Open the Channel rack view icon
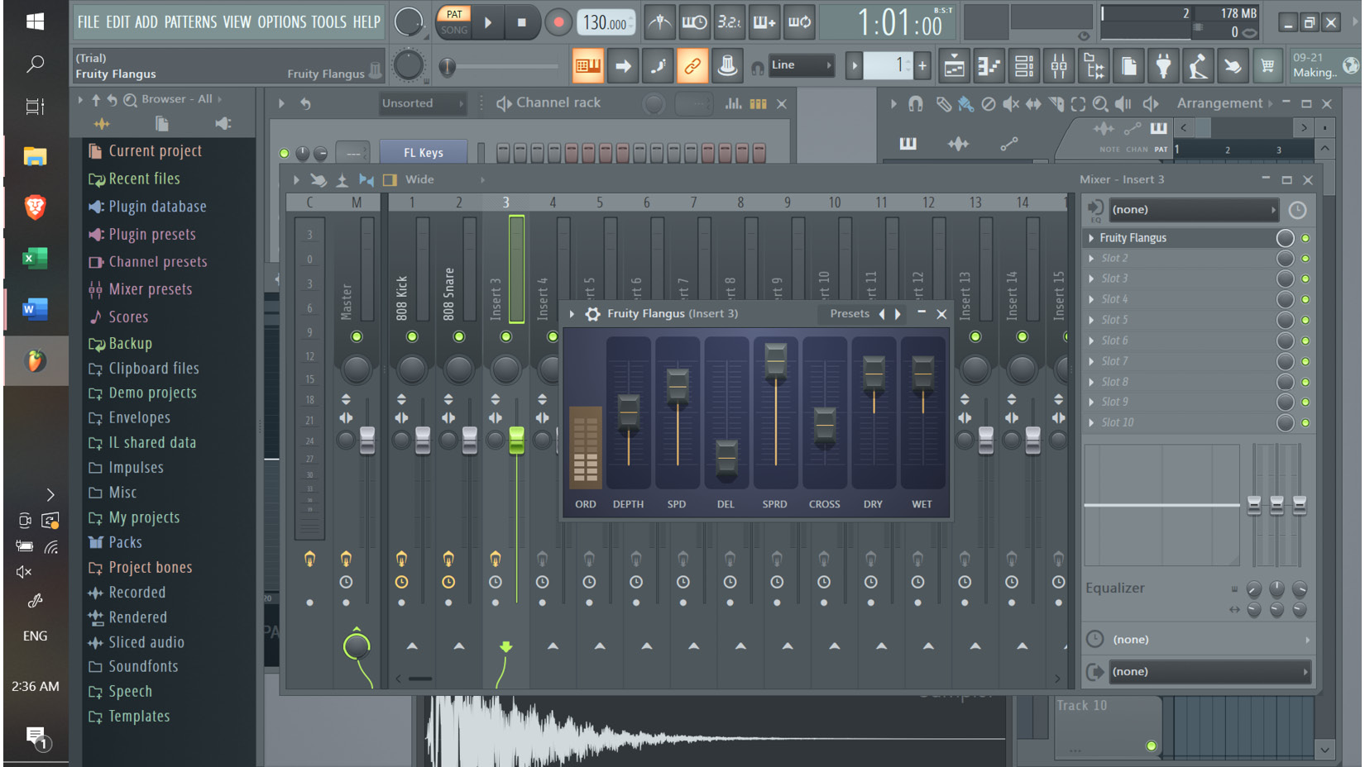This screenshot has height=767, width=1365. point(1024,66)
